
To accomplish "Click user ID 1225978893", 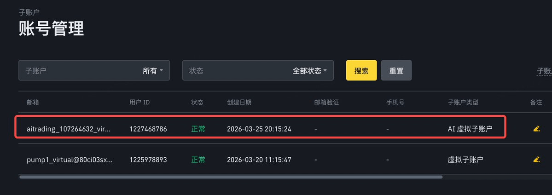I will point(148,160).
